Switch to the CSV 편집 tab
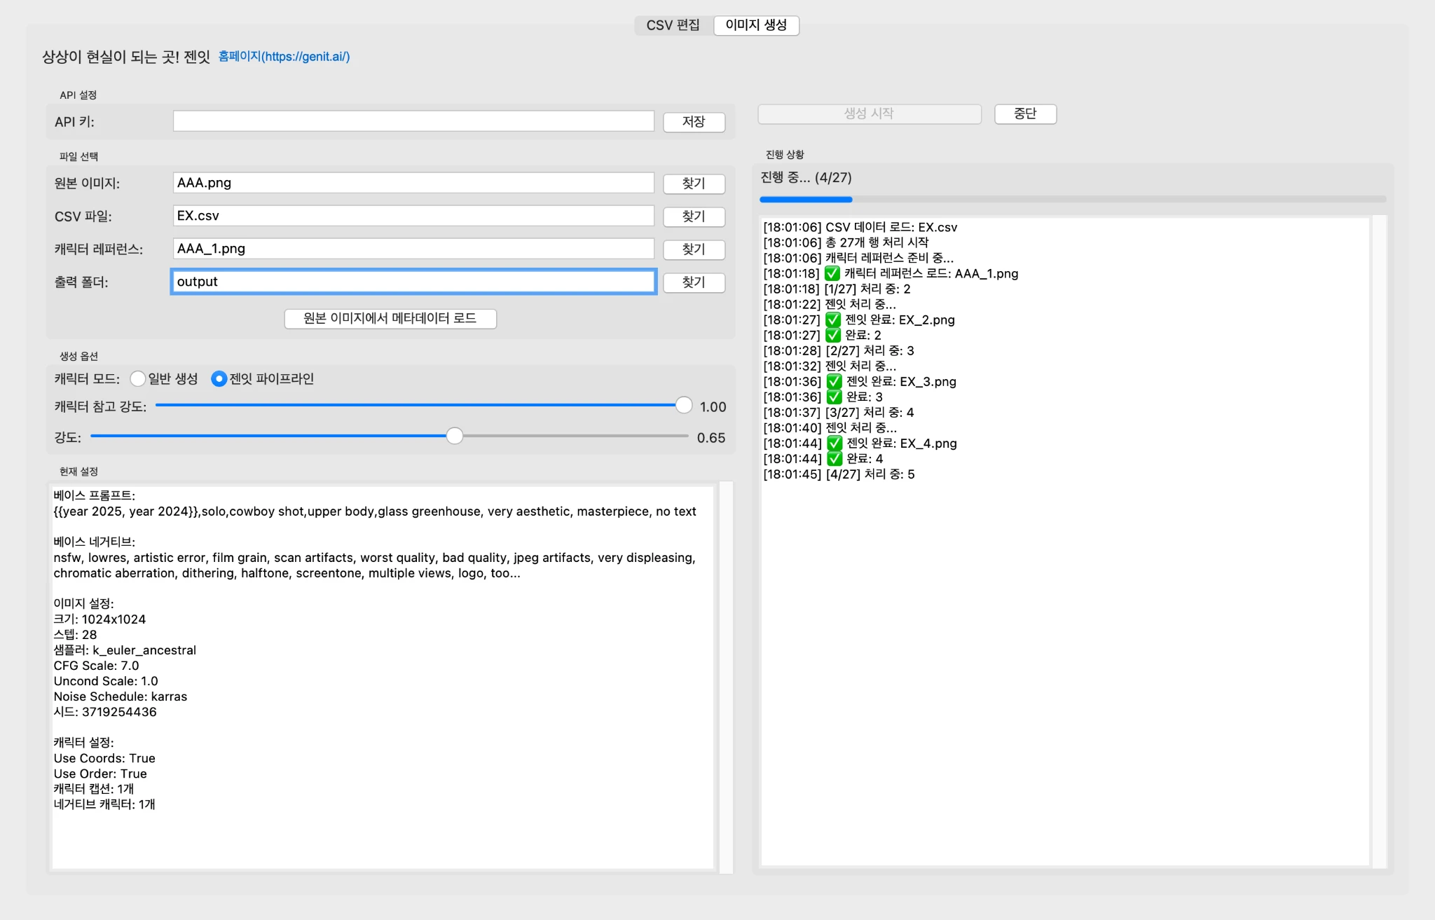 (673, 25)
